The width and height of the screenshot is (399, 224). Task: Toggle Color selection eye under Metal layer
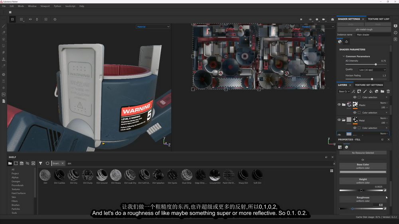pos(354,128)
